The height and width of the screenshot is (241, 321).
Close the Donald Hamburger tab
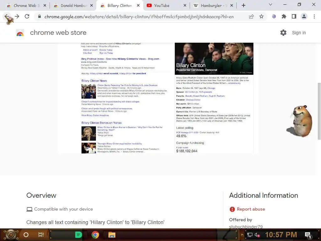coord(92,6)
